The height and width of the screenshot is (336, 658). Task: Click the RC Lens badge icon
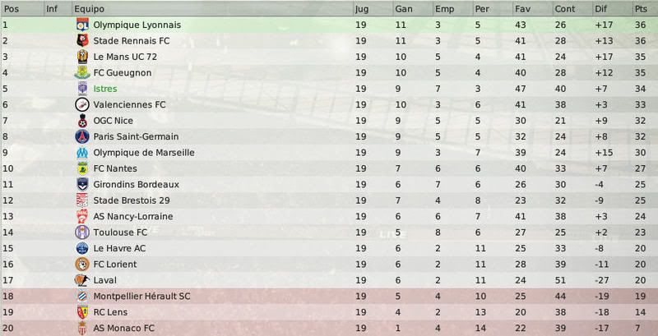(82, 312)
